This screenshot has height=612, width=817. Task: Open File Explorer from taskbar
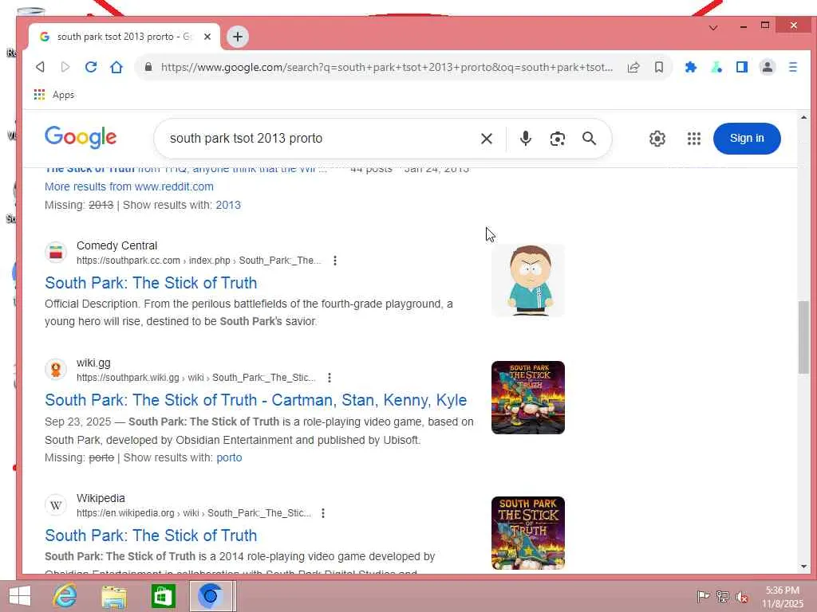(114, 596)
